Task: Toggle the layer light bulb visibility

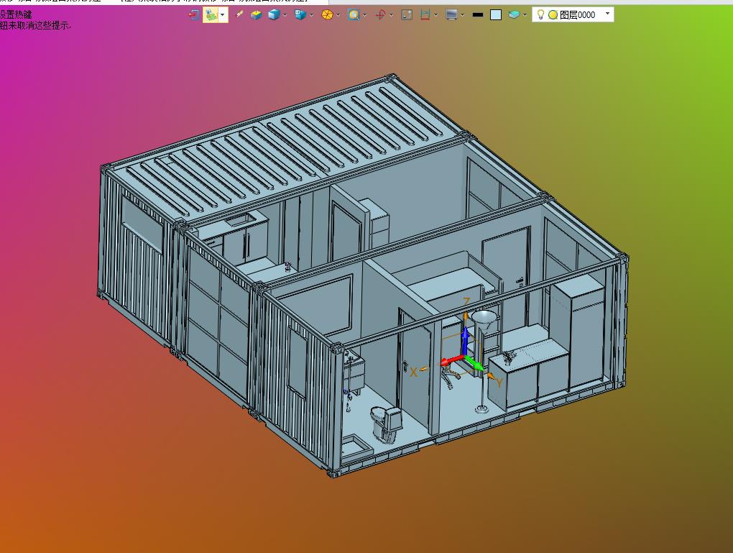Action: point(540,15)
